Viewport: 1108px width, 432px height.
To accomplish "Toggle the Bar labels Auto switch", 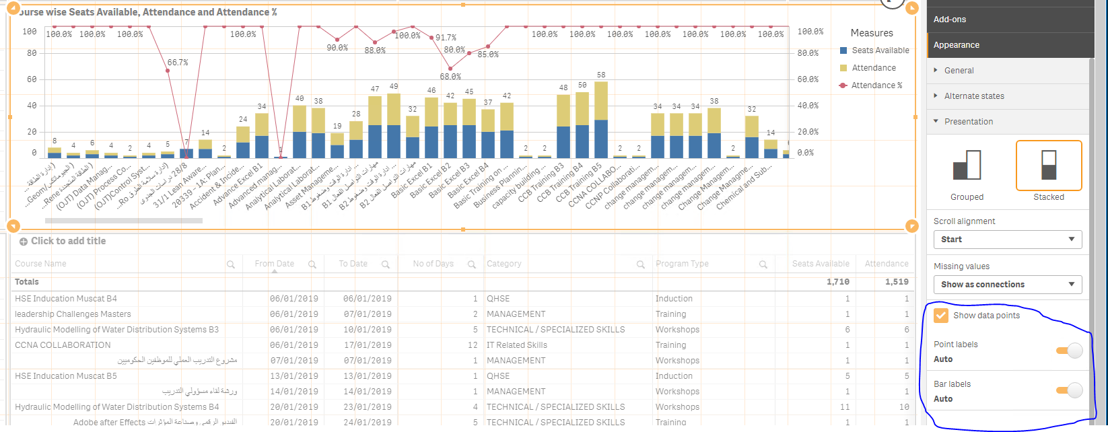I will (1069, 390).
